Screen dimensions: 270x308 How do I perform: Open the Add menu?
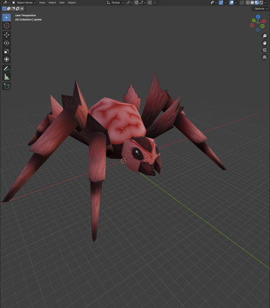pyautogui.click(x=62, y=3)
